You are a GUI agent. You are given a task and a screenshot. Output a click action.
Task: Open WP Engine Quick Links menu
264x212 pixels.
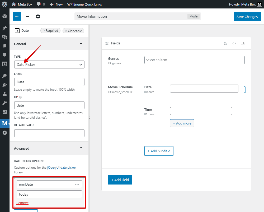[x=84, y=4]
